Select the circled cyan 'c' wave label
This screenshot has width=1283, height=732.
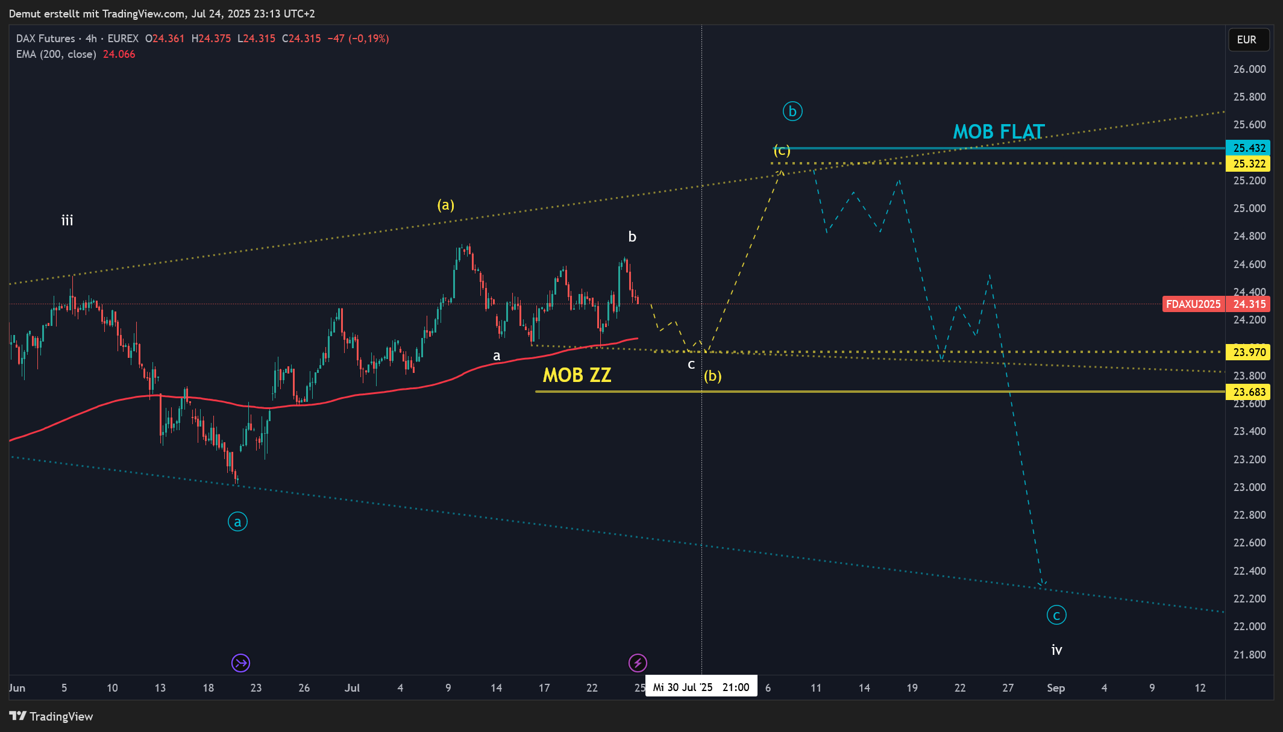click(x=1056, y=615)
